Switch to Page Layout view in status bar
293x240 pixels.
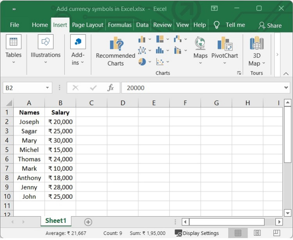(x=257, y=233)
